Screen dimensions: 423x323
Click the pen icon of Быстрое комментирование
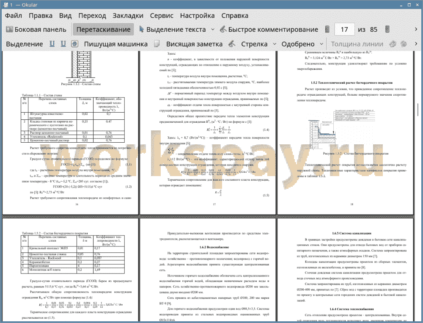click(223, 29)
